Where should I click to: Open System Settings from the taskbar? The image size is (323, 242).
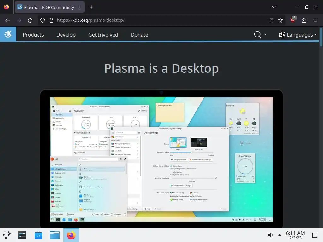pos(22,235)
